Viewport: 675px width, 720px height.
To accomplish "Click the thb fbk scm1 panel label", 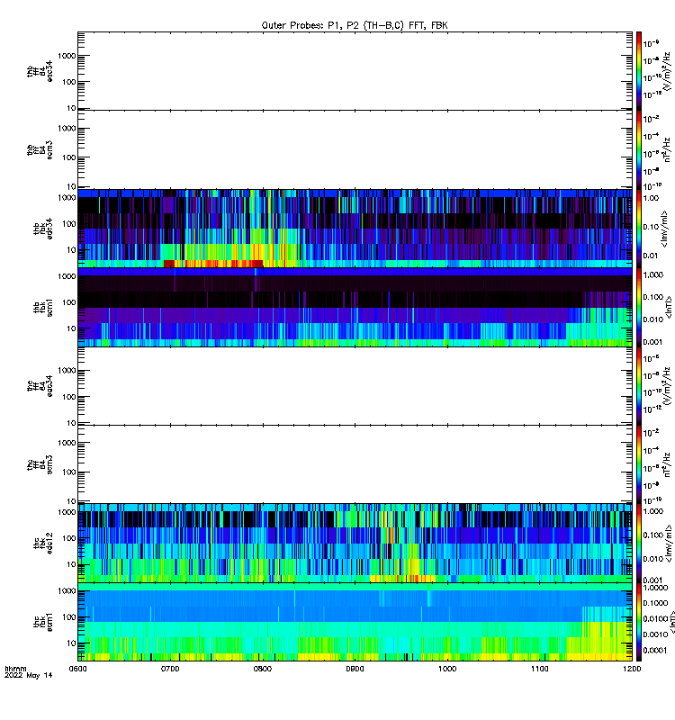I will [43, 307].
